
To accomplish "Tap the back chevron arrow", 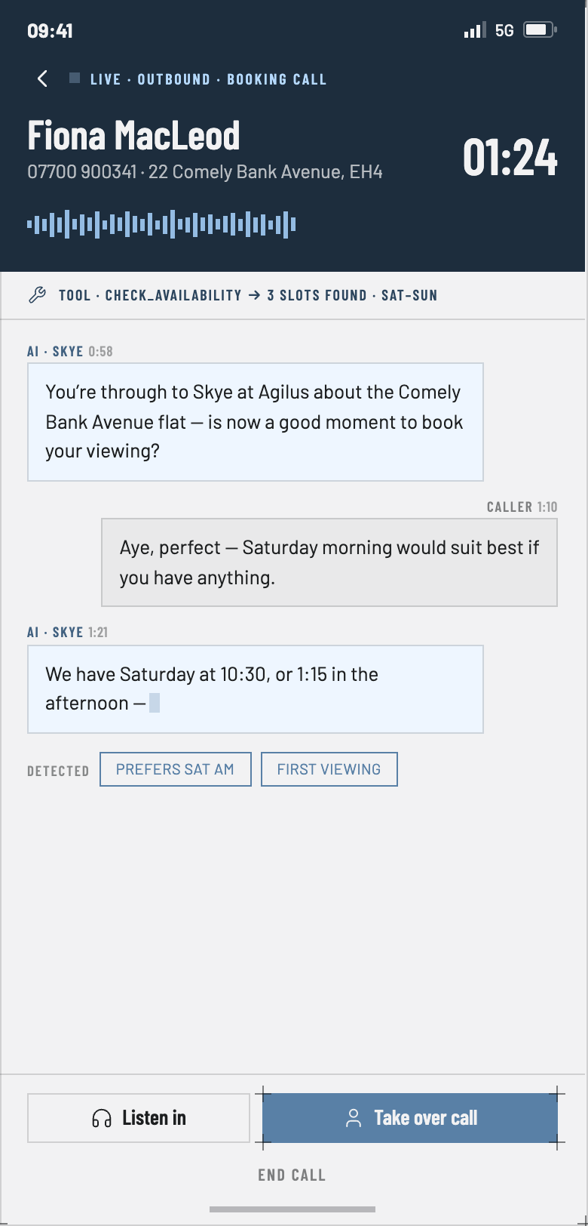I will [43, 79].
